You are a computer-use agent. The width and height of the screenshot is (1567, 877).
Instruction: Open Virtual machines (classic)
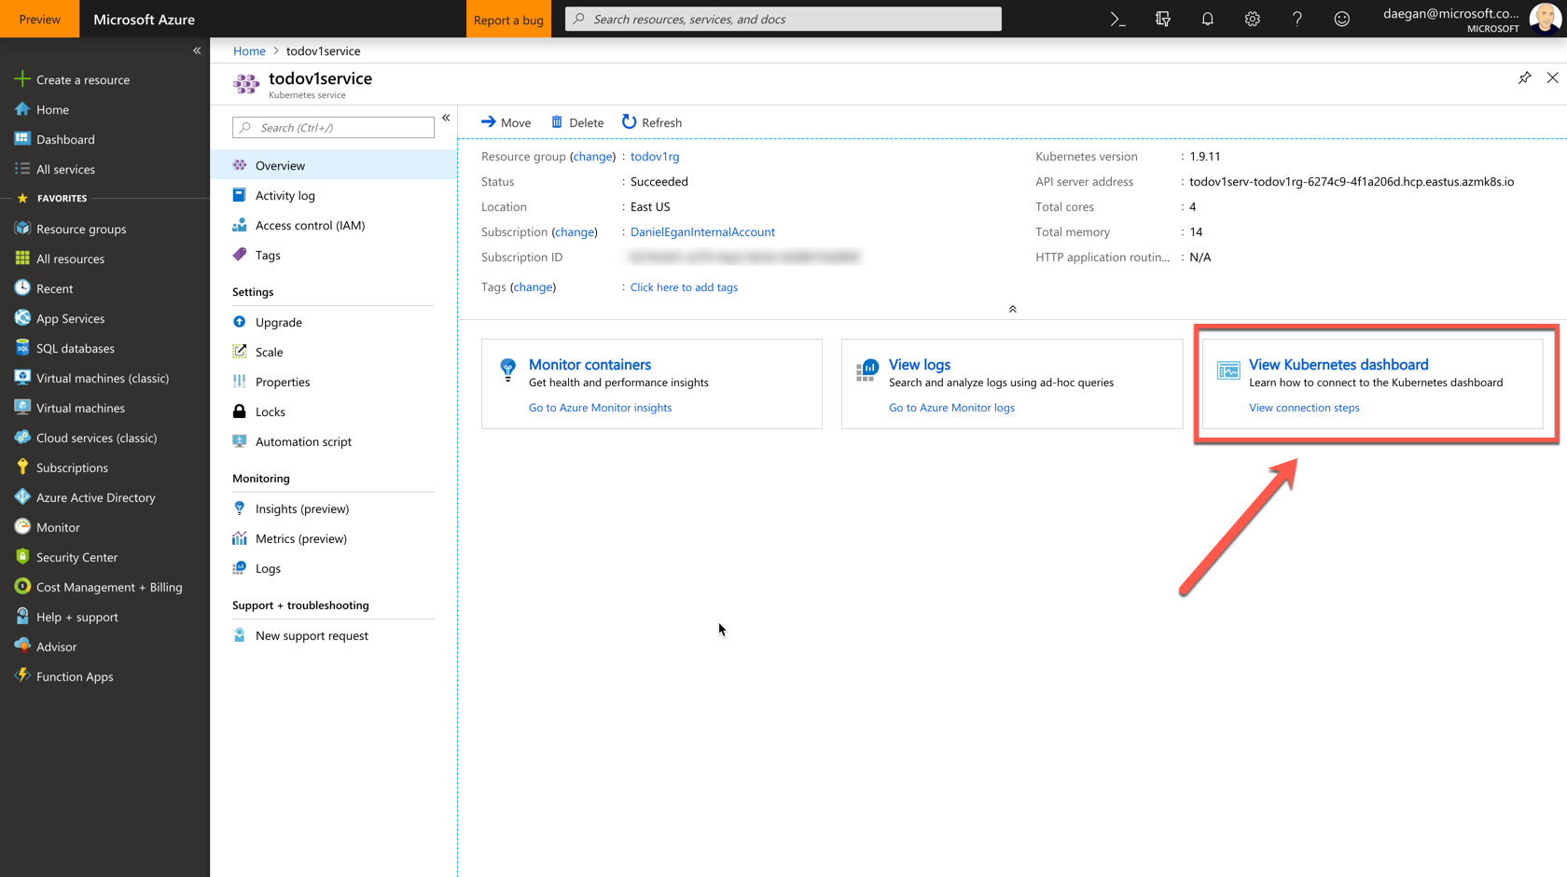(x=104, y=378)
